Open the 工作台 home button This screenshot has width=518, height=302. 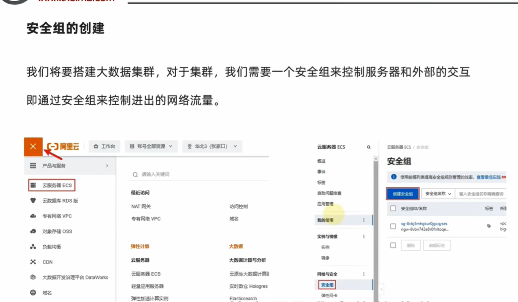tap(104, 146)
